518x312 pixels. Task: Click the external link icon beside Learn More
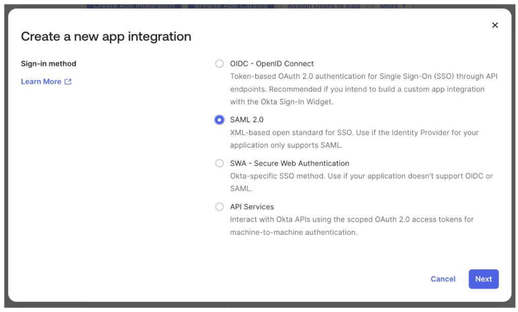coord(68,82)
